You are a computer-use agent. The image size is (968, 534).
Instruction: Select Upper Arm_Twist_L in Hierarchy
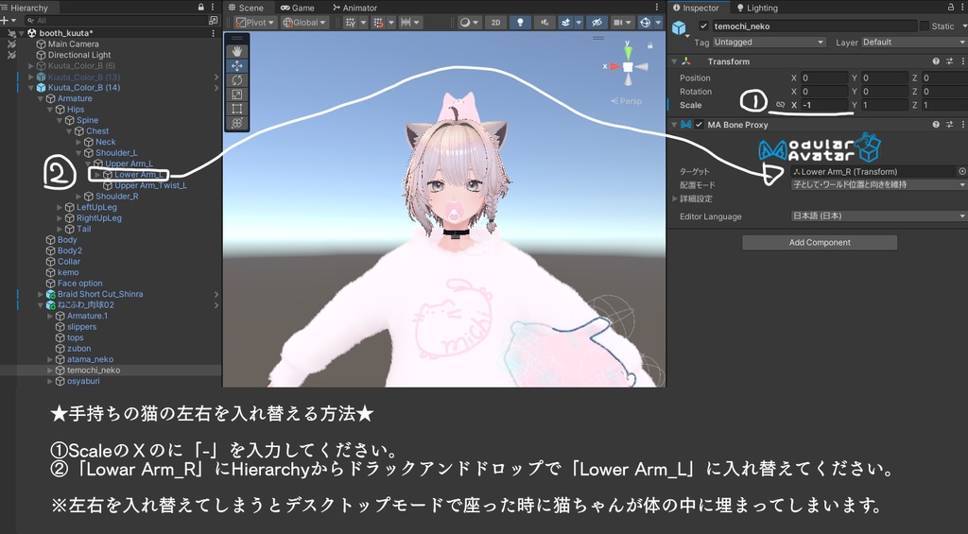(x=150, y=185)
